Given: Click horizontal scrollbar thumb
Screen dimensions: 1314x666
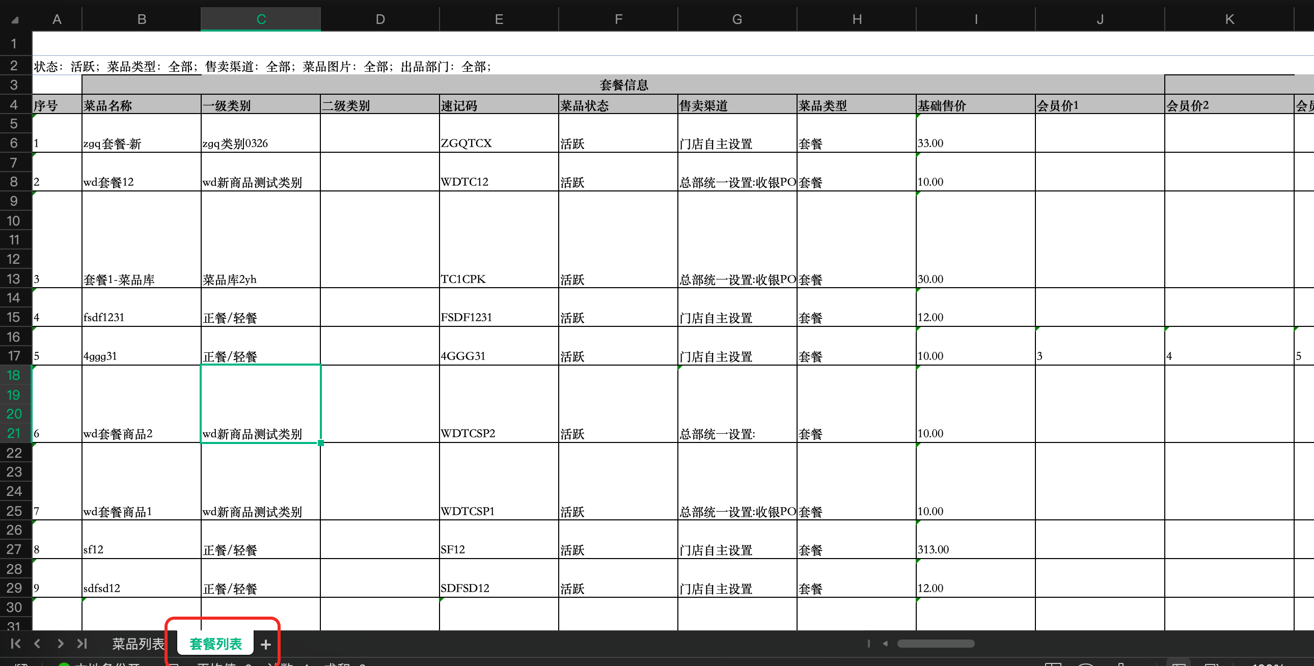Looking at the screenshot, I should pos(936,644).
